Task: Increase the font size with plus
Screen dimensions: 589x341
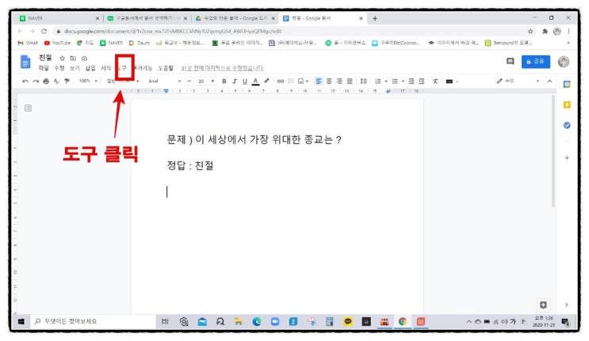Action: pos(212,81)
